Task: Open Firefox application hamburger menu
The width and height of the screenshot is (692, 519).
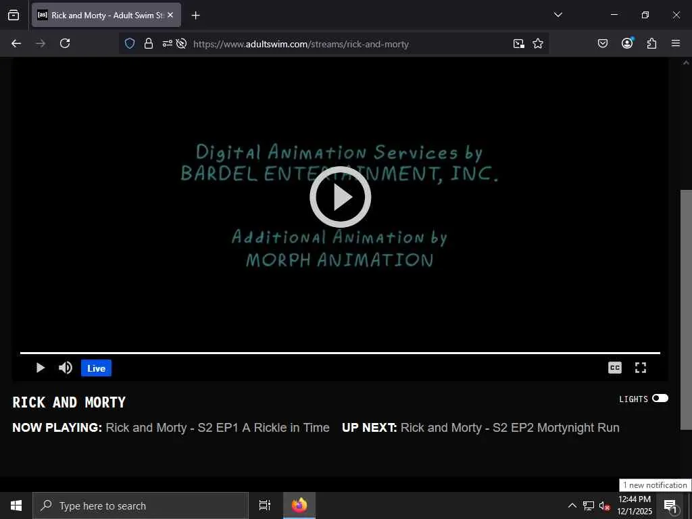Action: pos(676,43)
